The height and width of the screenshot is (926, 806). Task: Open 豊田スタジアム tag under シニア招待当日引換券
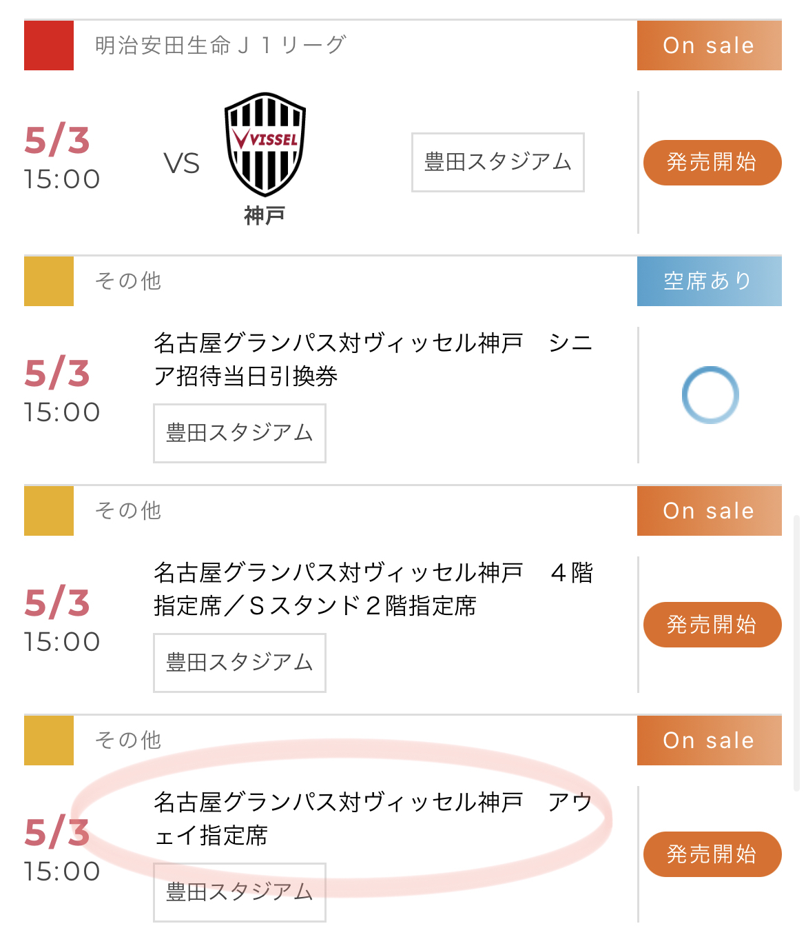[240, 434]
